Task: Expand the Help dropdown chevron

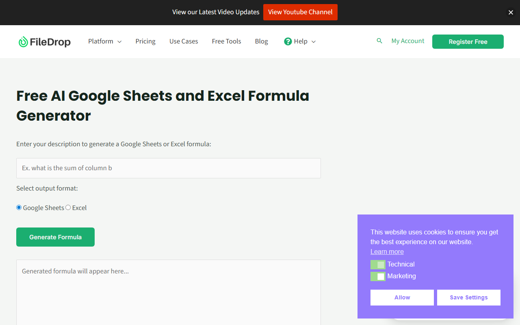Action: 313,42
